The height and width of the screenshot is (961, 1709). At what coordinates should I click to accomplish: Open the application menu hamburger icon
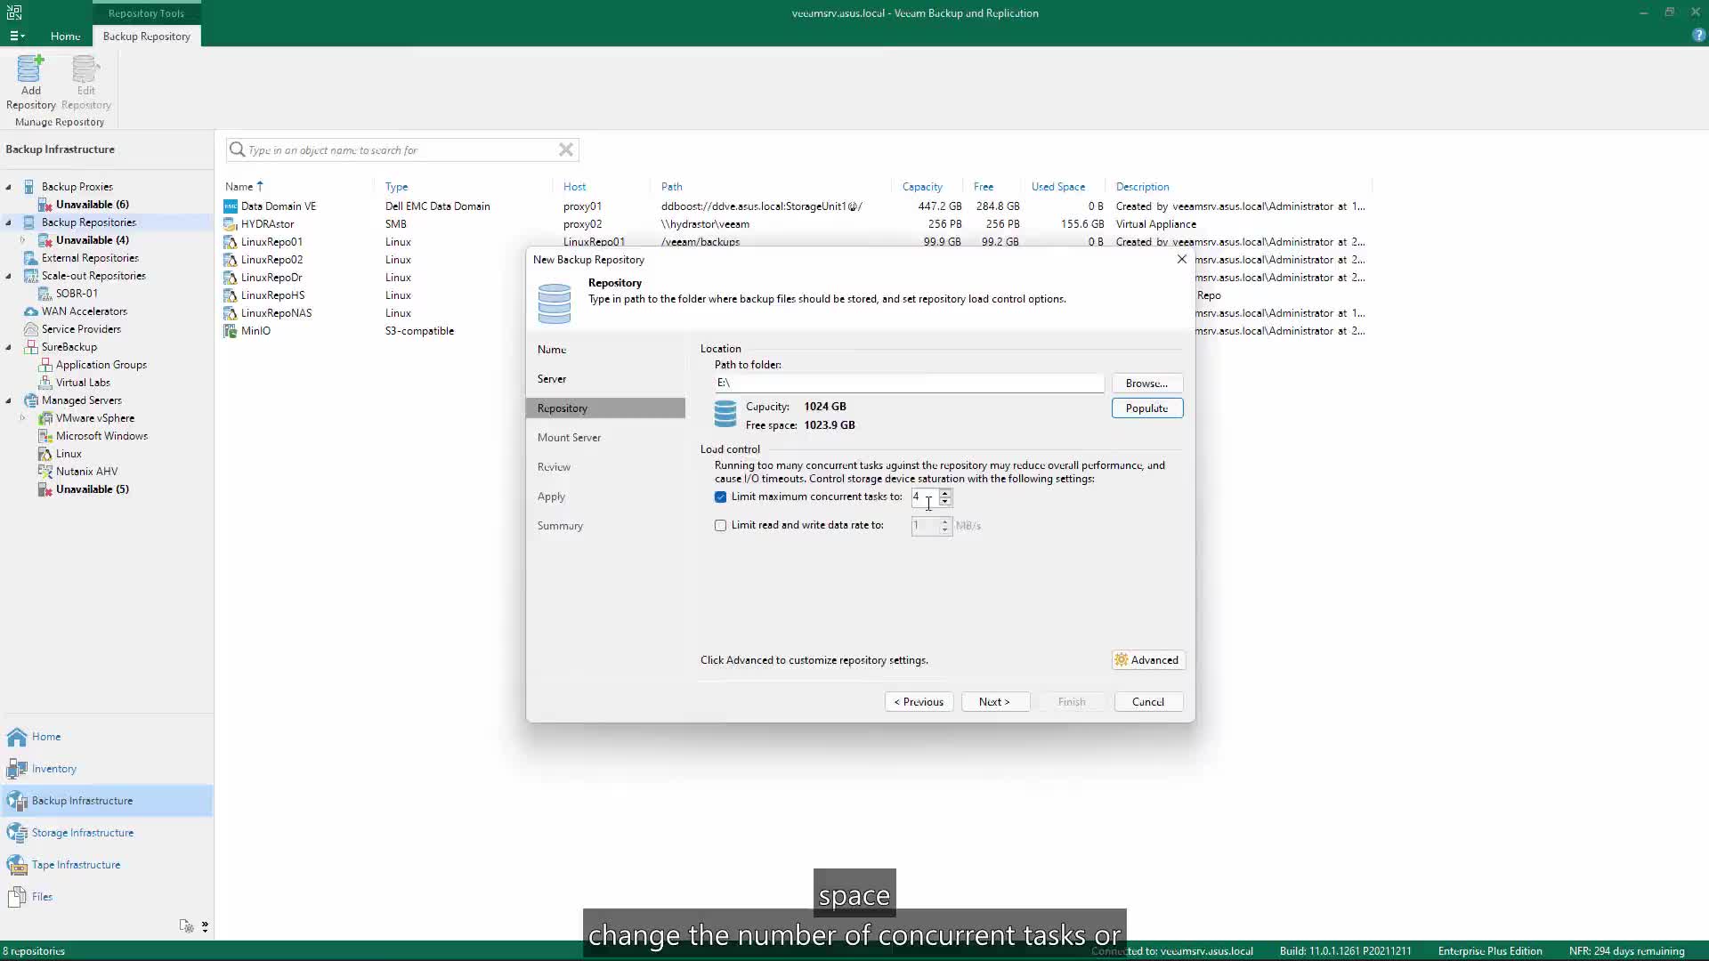(16, 36)
